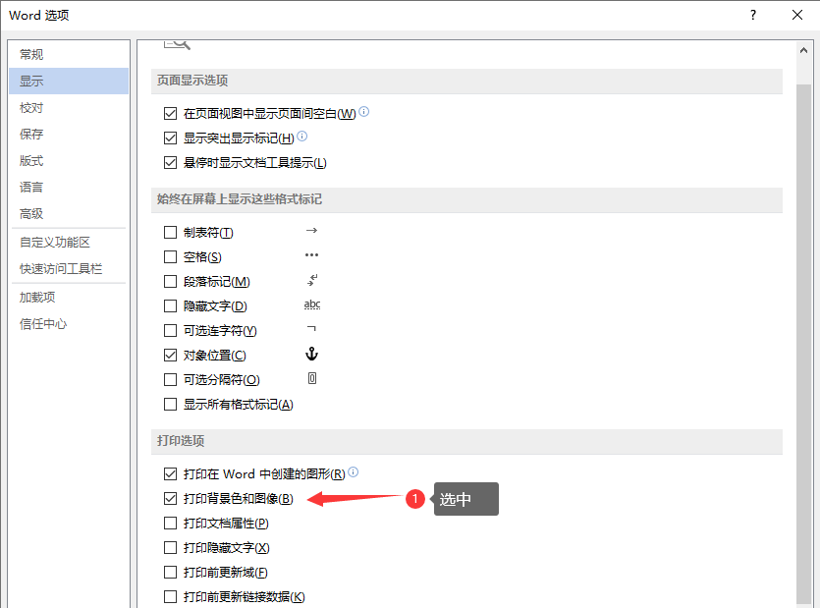The width and height of the screenshot is (820, 608).
Task: Enable the 制表符 formatting mark checkbox
Action: (x=171, y=233)
